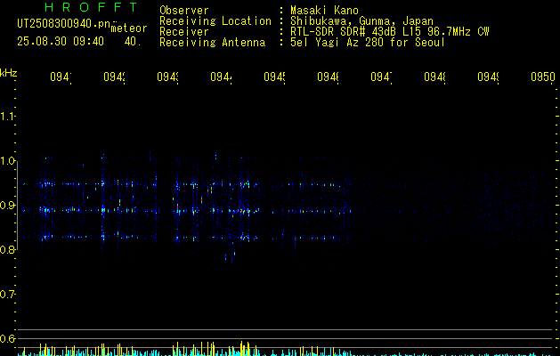Screen dimensions: 560x356
Task: Click the 0950 time marker
Action: [x=543, y=77]
